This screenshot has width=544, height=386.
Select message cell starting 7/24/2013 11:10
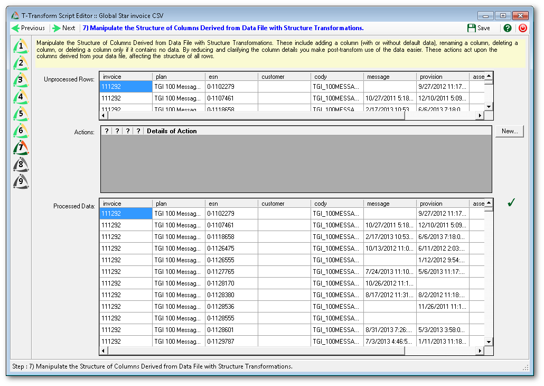(x=390, y=272)
